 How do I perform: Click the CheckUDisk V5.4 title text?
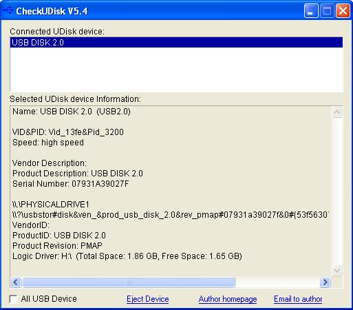pyautogui.click(x=52, y=11)
